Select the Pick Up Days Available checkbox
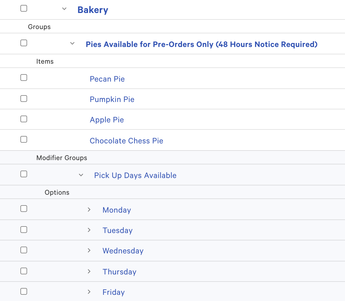Image resolution: width=345 pixels, height=301 pixels. coord(24,174)
